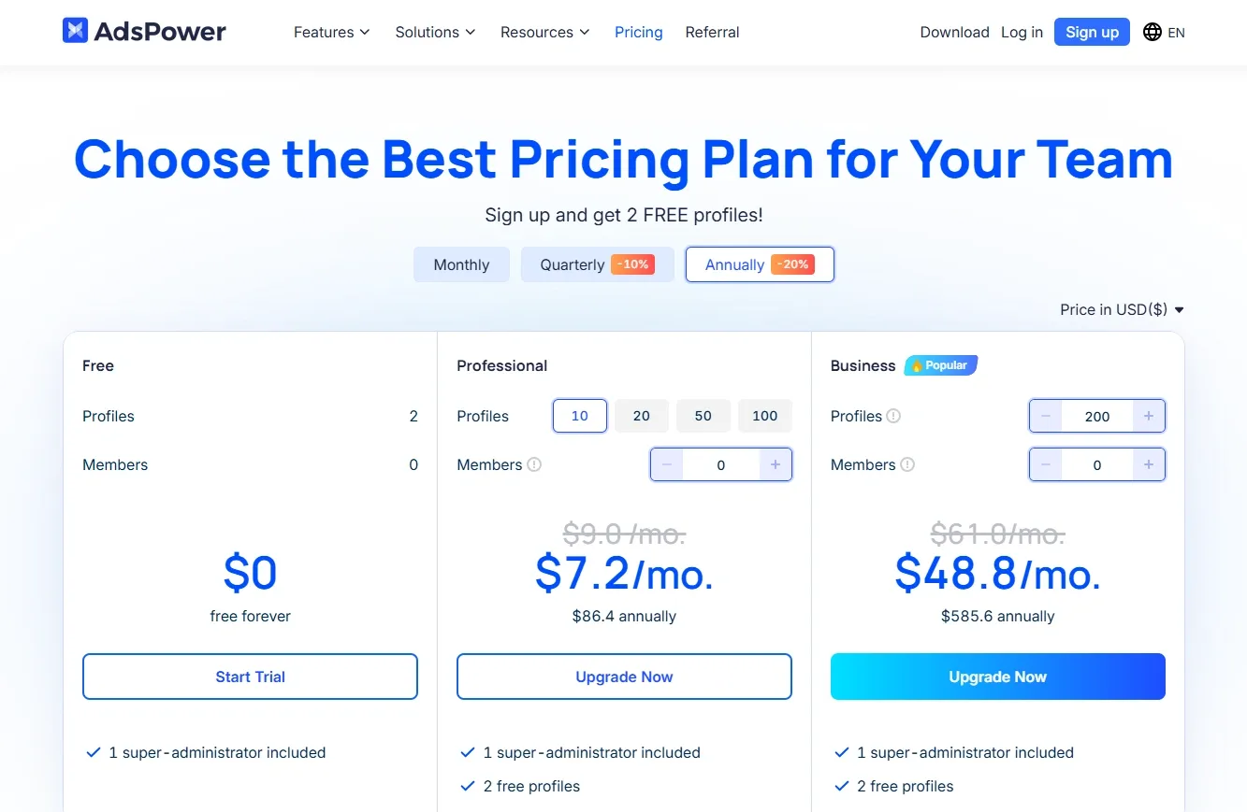Select Monthly billing period
The height and width of the screenshot is (812, 1247).
[461, 264]
